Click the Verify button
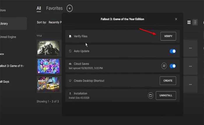Viewport: 204px width, 125px height. 168,36
